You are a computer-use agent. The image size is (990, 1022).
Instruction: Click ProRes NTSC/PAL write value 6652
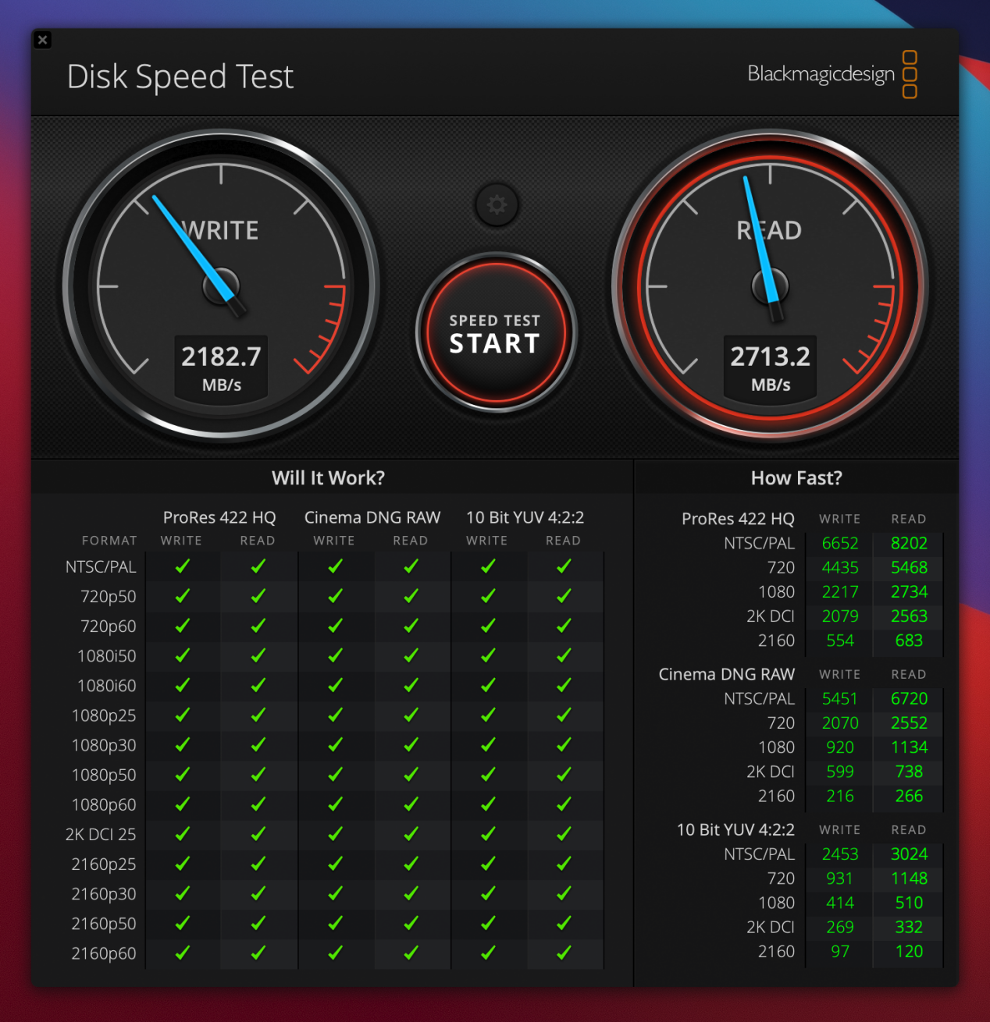840,543
